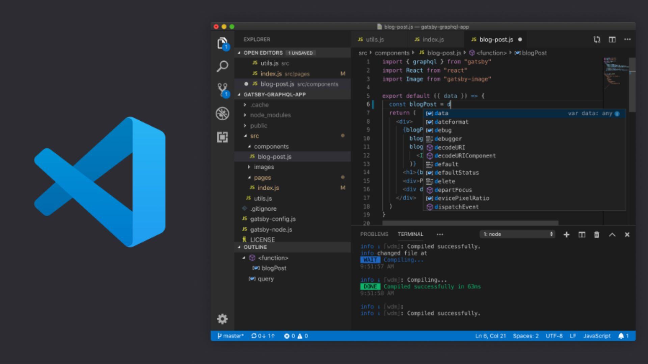Kill terminal with the trash icon
Screen dimensions: 648x364
[x=596, y=235]
